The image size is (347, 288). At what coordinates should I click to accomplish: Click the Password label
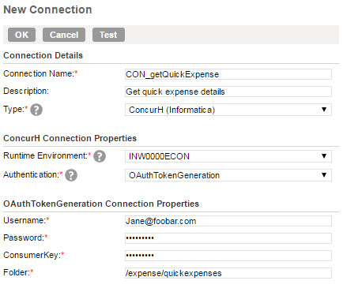[25, 238]
